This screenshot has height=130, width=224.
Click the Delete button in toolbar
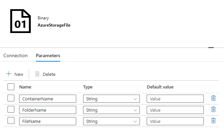[45, 74]
